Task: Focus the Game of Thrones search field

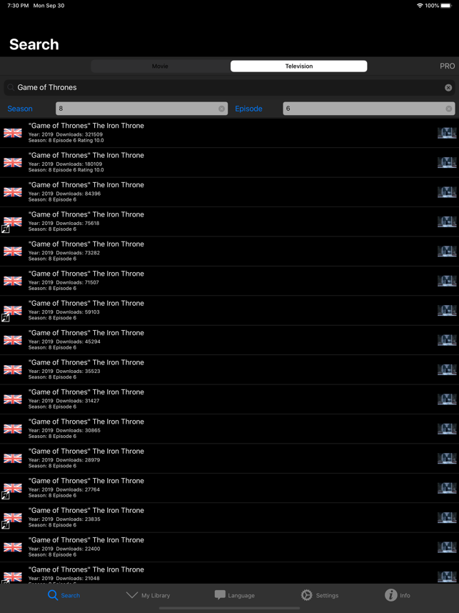Action: pyautogui.click(x=229, y=88)
